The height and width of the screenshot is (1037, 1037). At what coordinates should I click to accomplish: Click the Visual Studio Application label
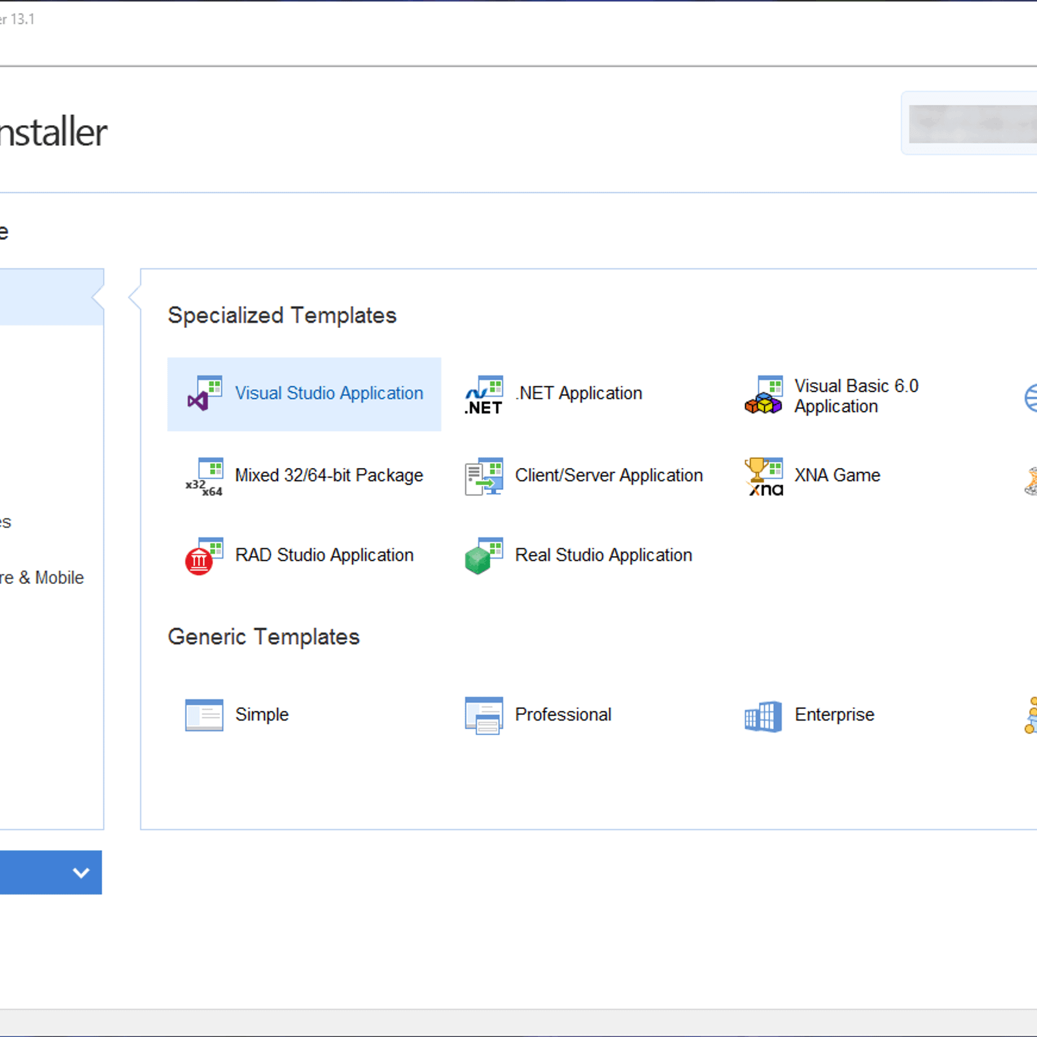click(x=329, y=393)
